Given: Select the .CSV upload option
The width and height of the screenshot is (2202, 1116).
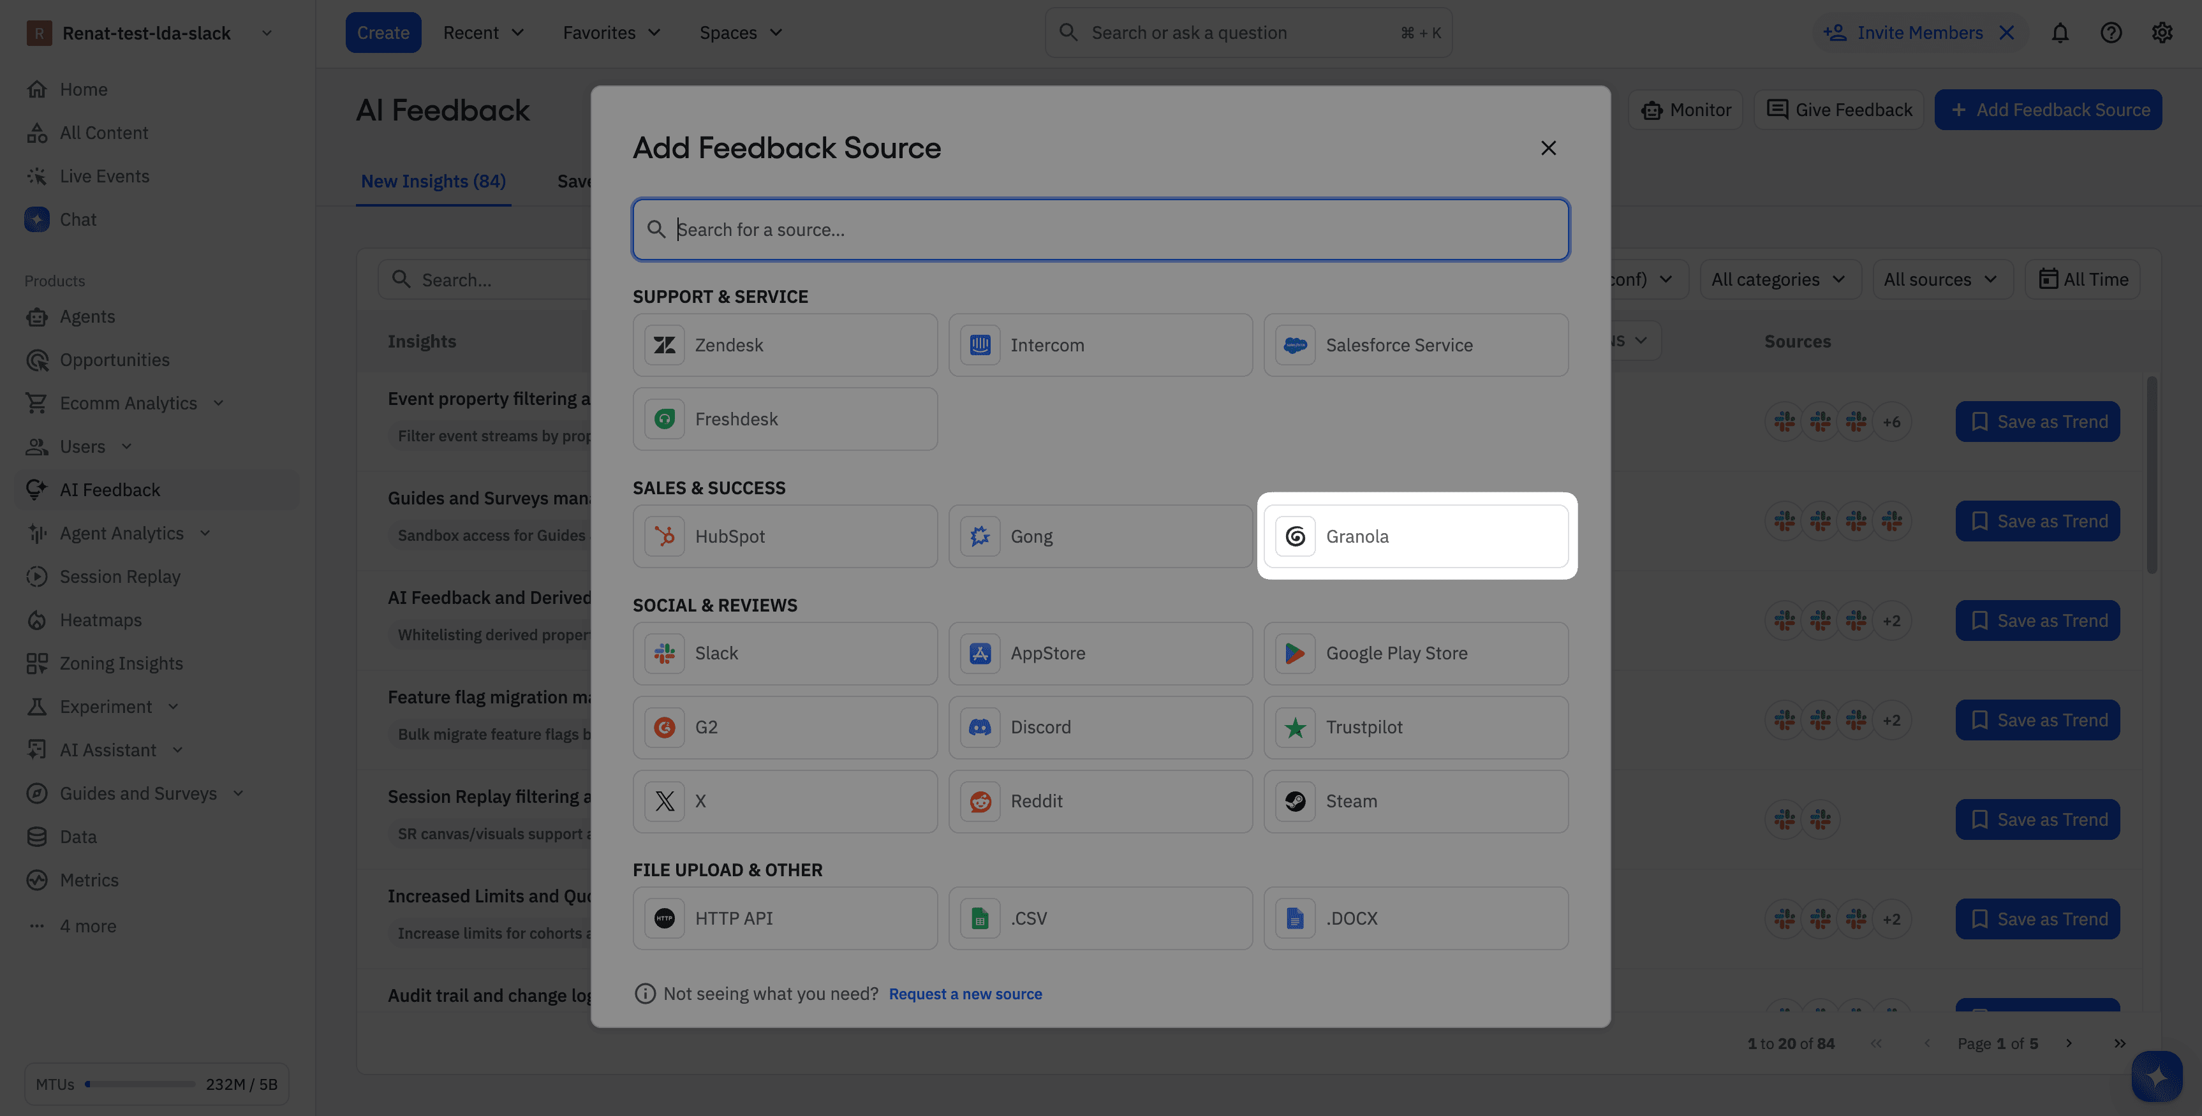Looking at the screenshot, I should [x=1100, y=918].
